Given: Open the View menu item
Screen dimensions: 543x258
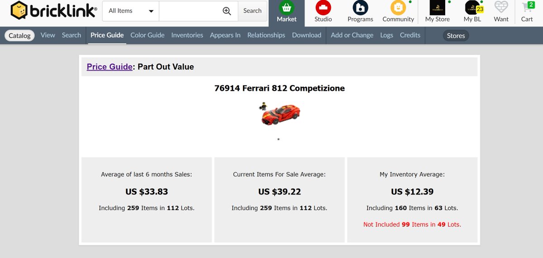Looking at the screenshot, I should [48, 35].
